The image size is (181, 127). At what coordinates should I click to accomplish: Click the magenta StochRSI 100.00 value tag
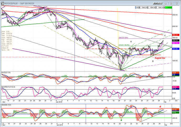(x=175, y=87)
